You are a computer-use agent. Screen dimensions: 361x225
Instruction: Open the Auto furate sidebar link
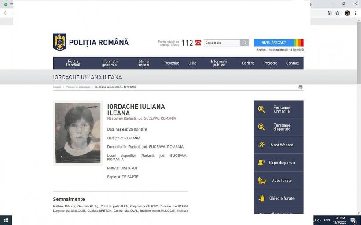coord(279,181)
